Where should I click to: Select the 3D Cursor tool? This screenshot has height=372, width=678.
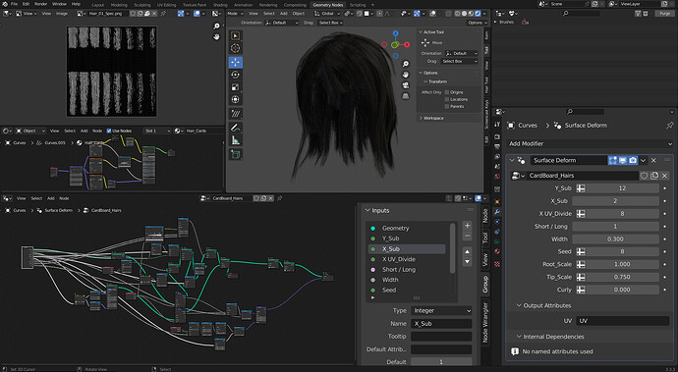(235, 48)
